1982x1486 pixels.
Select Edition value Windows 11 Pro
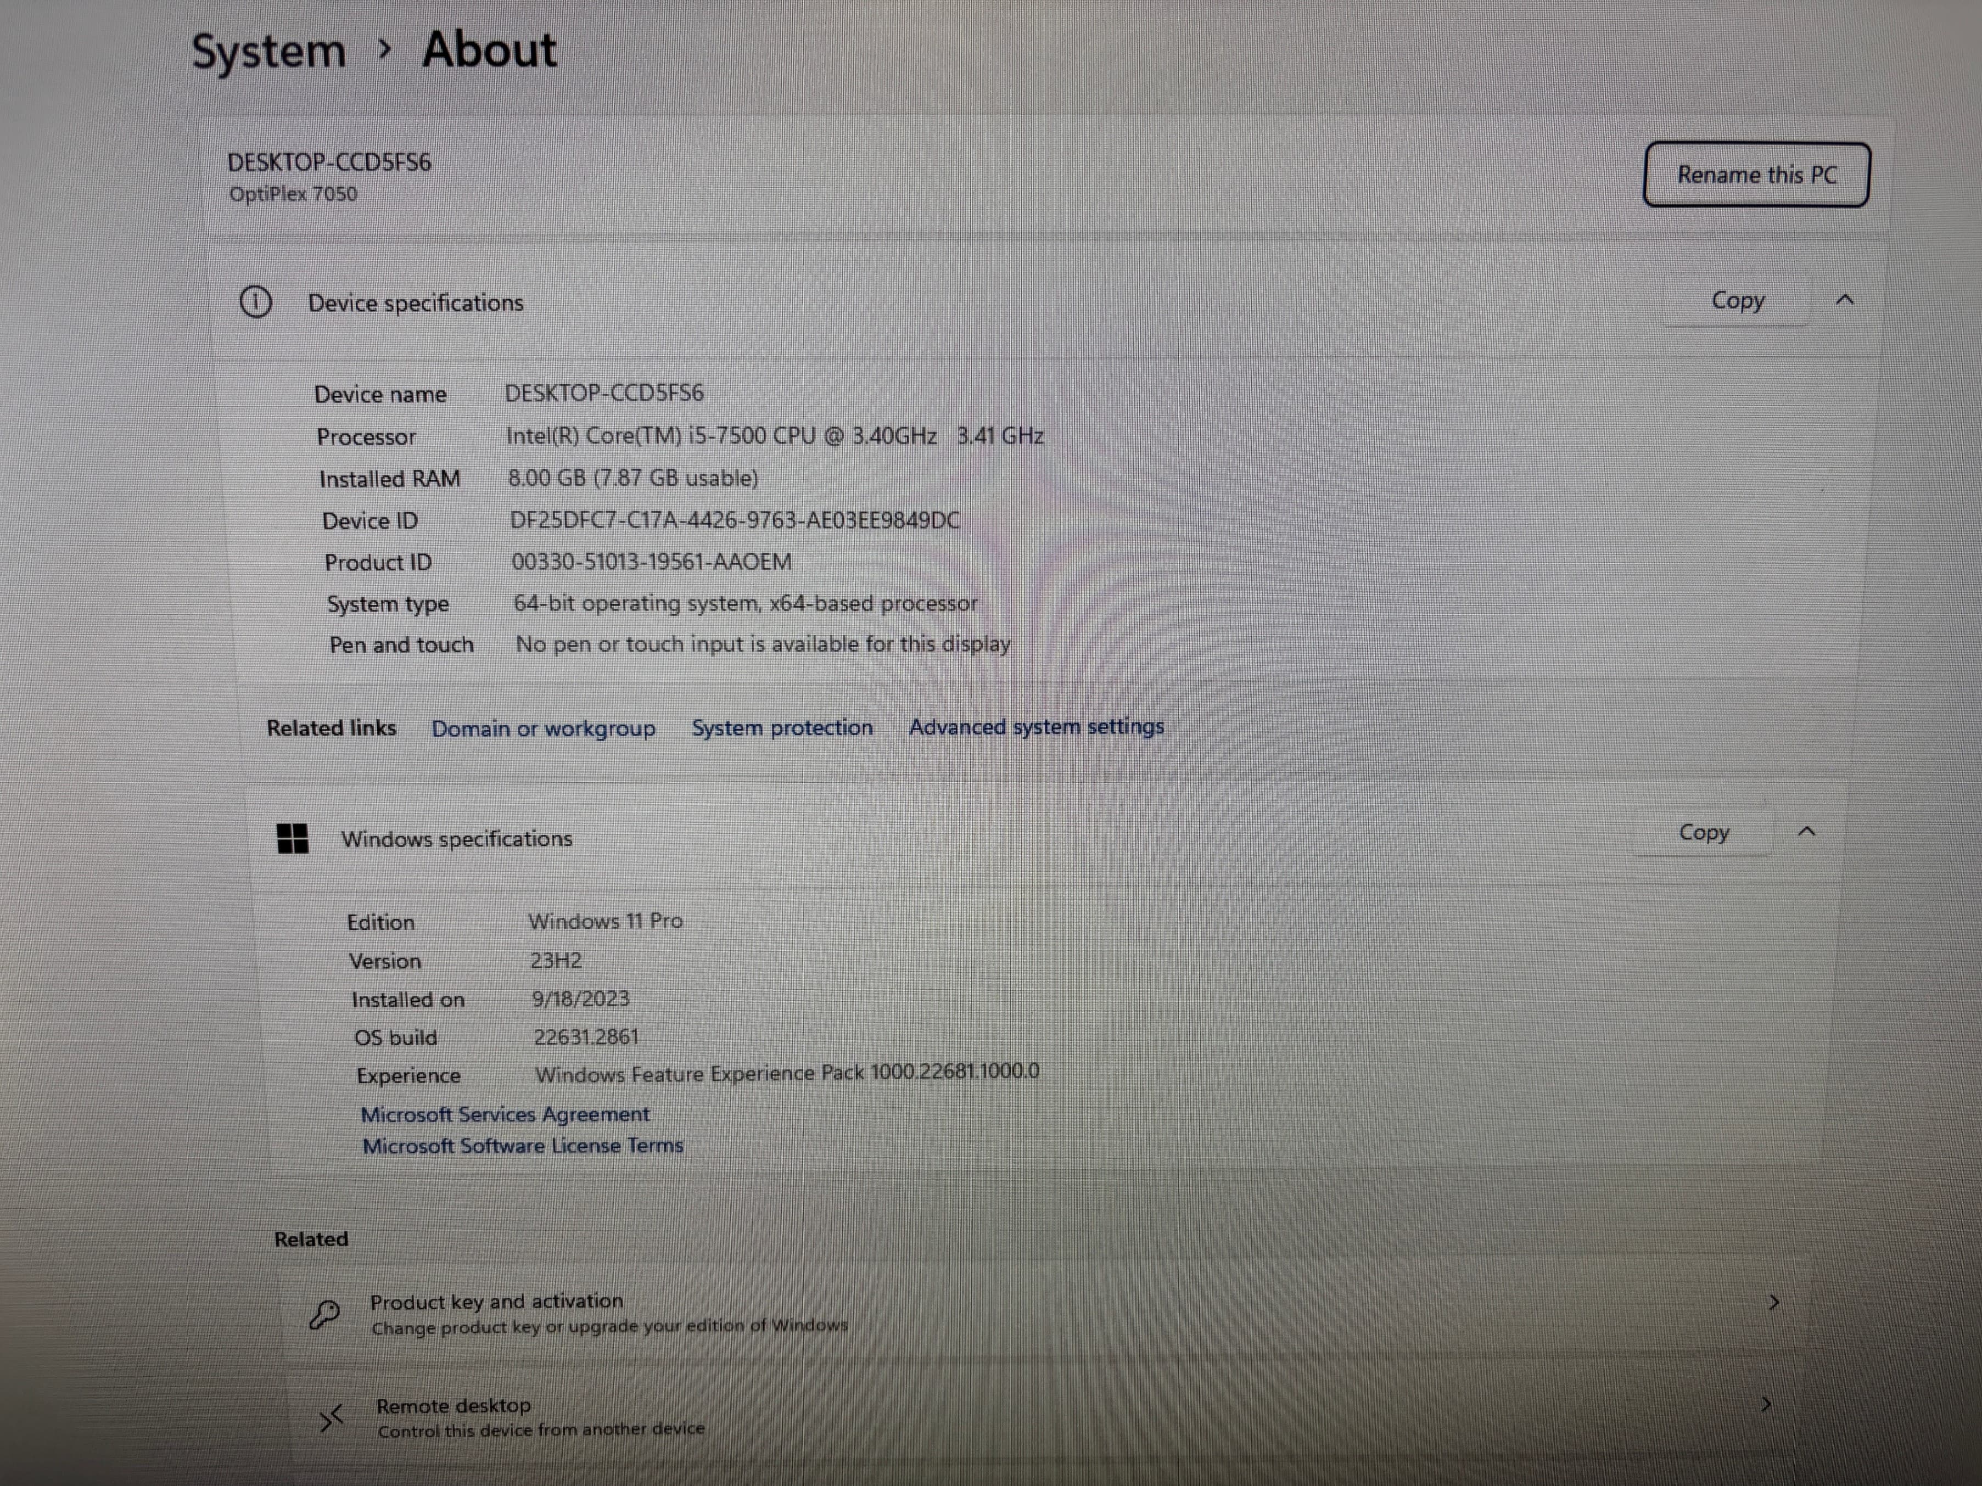605,921
